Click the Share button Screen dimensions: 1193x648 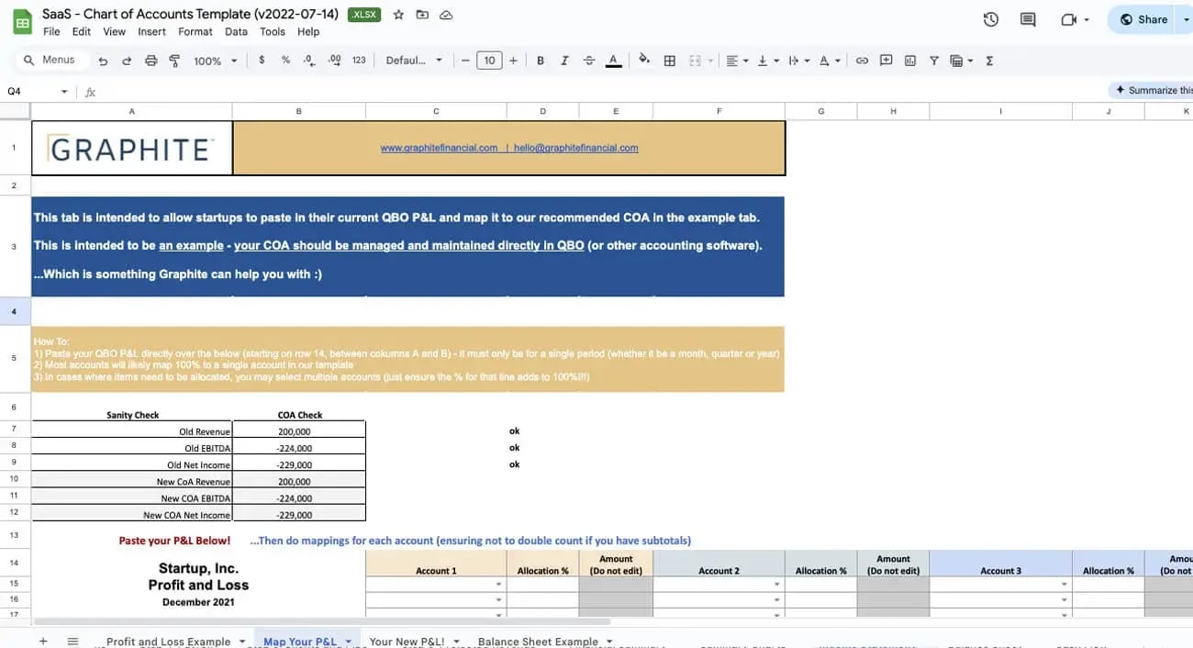click(x=1143, y=19)
